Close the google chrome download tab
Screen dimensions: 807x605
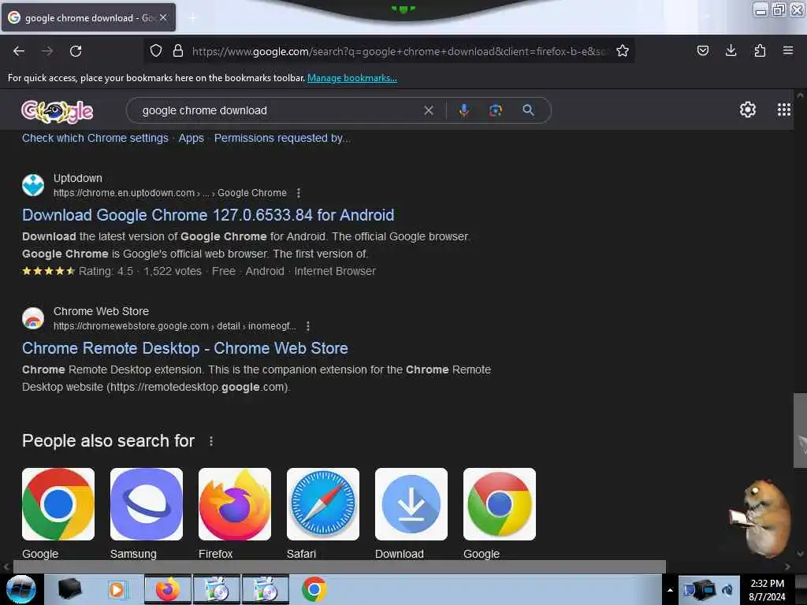pyautogui.click(x=163, y=17)
